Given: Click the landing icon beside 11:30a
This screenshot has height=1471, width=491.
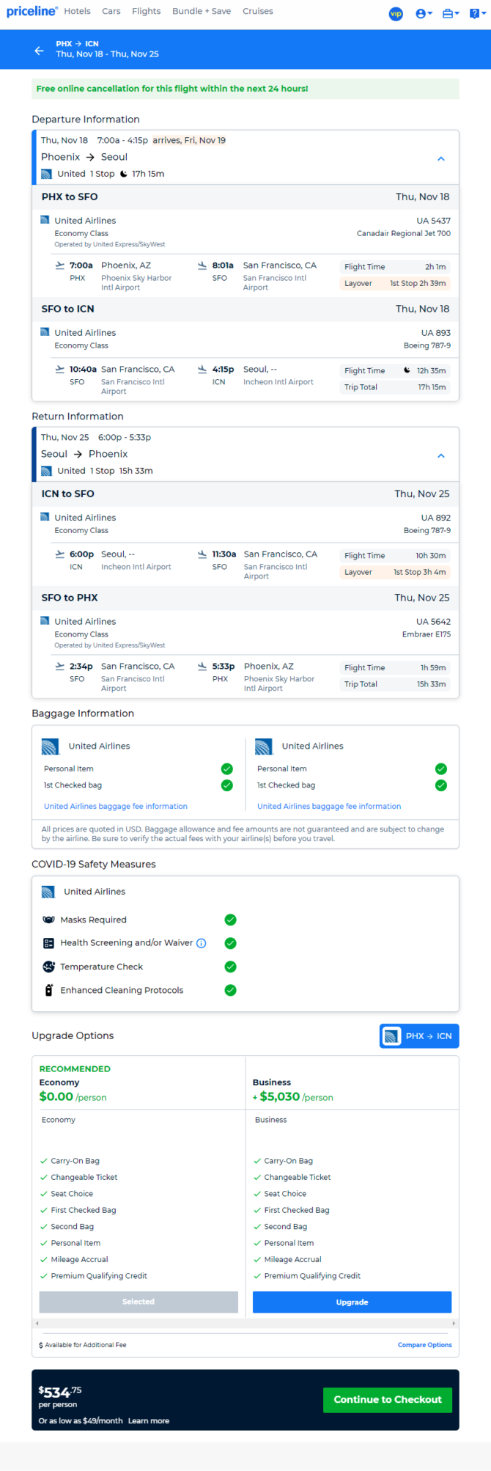Looking at the screenshot, I should (202, 554).
